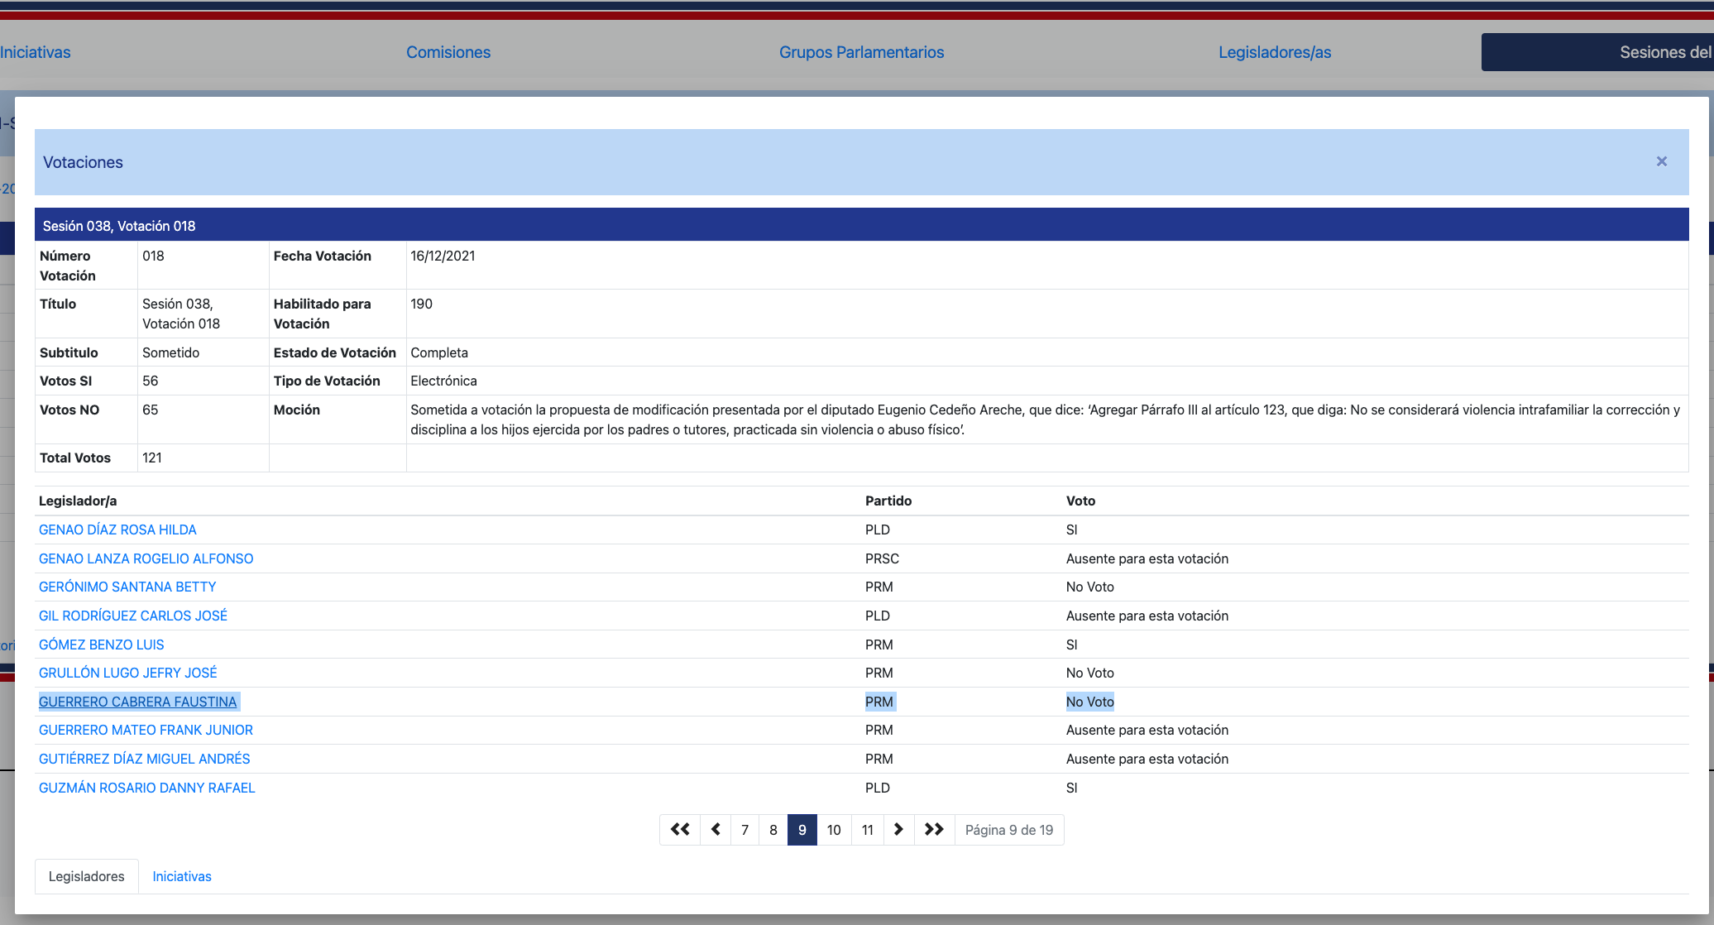Image resolution: width=1714 pixels, height=925 pixels.
Task: Select page 7 in pagination
Action: coord(744,830)
